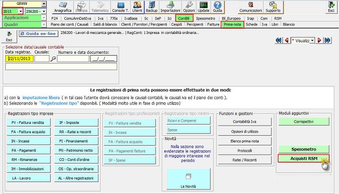Expand the year 2013 dropdown
This screenshot has height=194, width=339.
tap(20, 11)
